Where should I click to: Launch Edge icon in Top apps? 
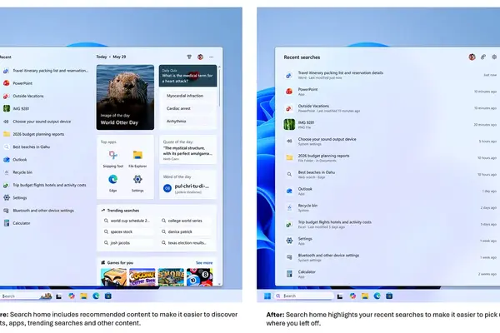[x=112, y=180]
